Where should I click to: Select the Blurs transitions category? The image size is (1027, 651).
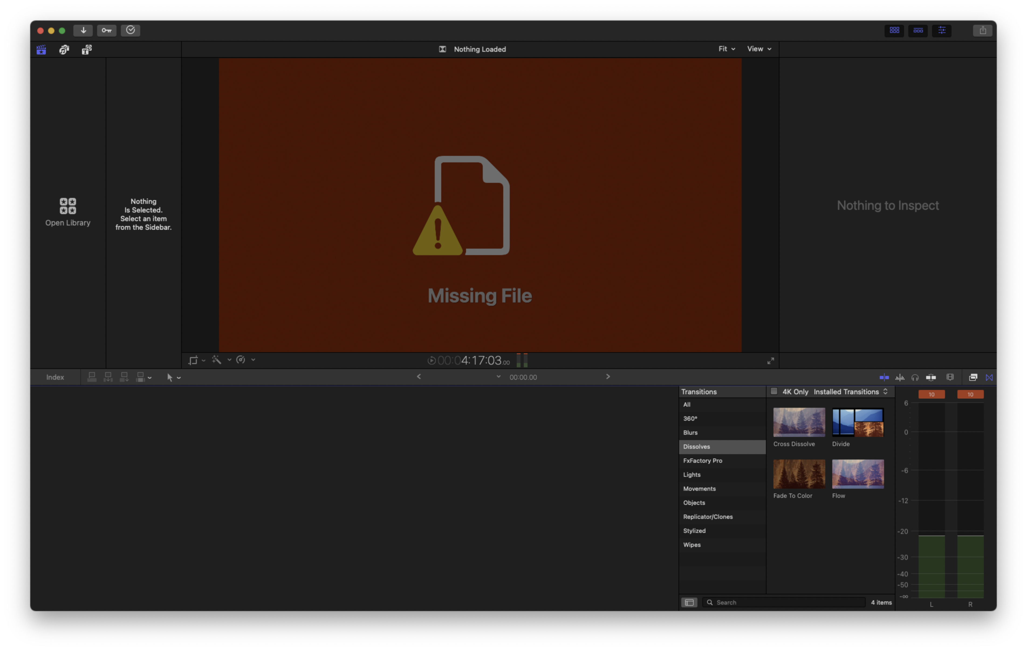(690, 433)
